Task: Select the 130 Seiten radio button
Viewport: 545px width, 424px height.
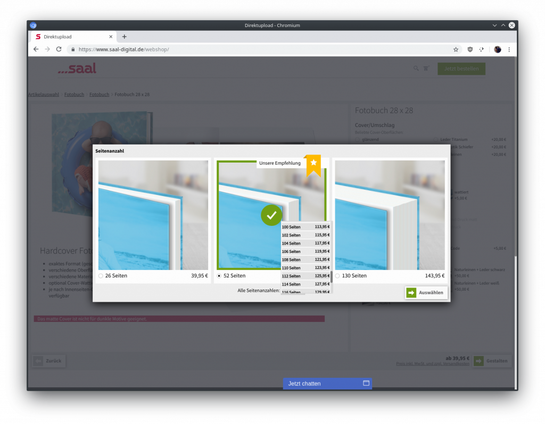Action: click(x=337, y=276)
